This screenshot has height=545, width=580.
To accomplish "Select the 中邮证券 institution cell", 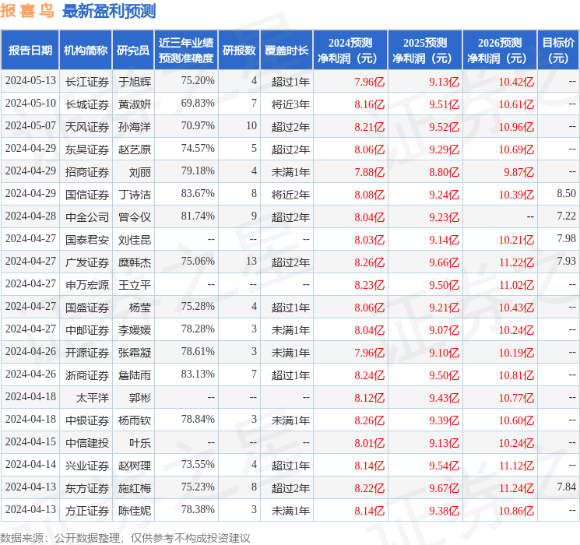I will [87, 329].
